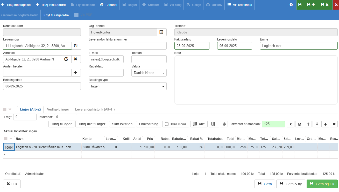Image resolution: width=339 pixels, height=192 pixels.
Task: Click the Tilføj alle til lager button
Action: point(92,124)
